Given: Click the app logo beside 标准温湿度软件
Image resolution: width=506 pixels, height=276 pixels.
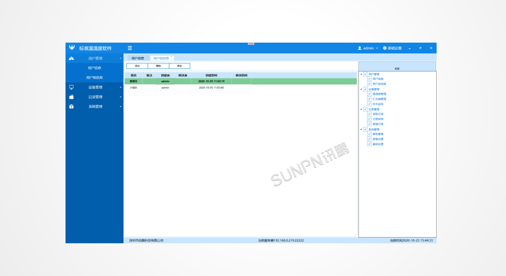Looking at the screenshot, I should coord(72,48).
